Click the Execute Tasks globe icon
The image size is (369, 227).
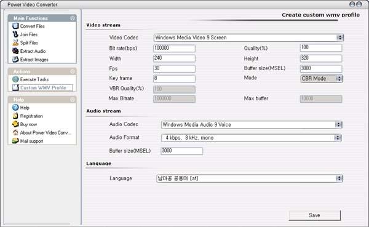click(15, 79)
